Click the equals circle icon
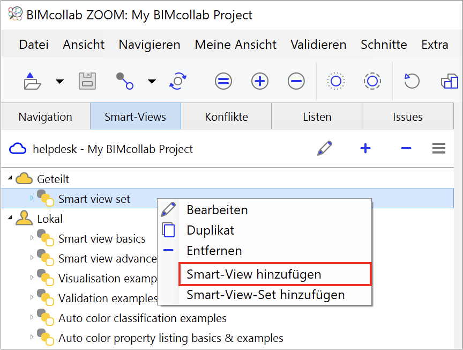This screenshot has width=463, height=350. tap(223, 81)
